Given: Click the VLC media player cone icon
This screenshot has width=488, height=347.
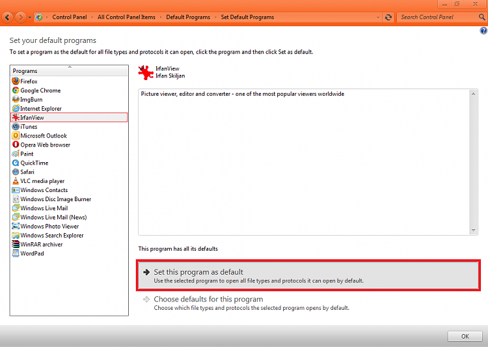Looking at the screenshot, I should pyautogui.click(x=16, y=181).
